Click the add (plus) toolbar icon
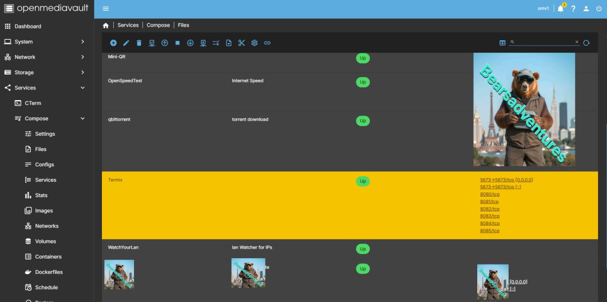Screen dimensions: 607x302 113,43
